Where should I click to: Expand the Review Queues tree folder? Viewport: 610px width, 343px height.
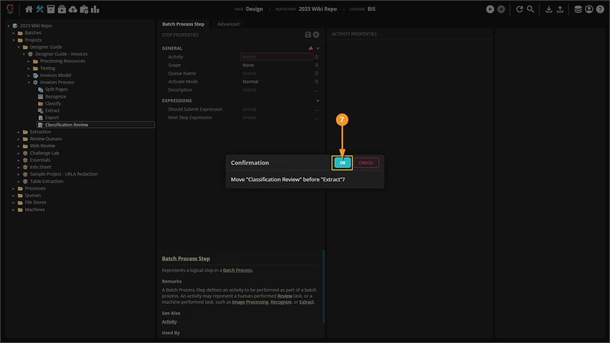click(x=20, y=139)
